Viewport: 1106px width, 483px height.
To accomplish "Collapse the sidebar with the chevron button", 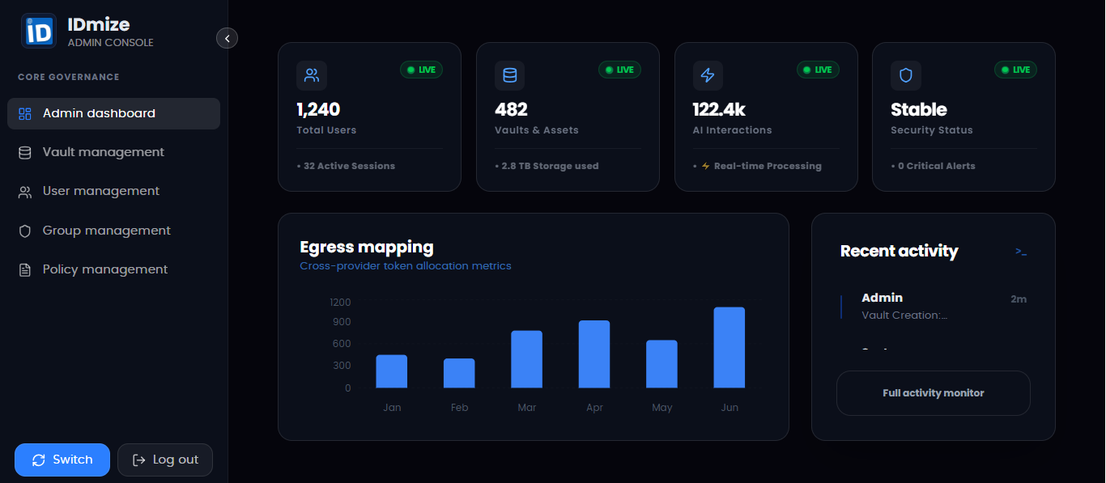I will (x=228, y=38).
